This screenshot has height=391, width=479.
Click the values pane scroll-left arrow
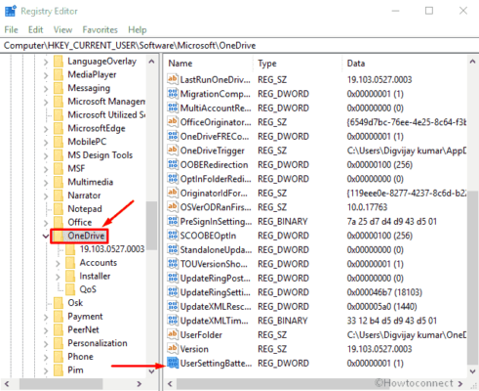(x=170, y=384)
